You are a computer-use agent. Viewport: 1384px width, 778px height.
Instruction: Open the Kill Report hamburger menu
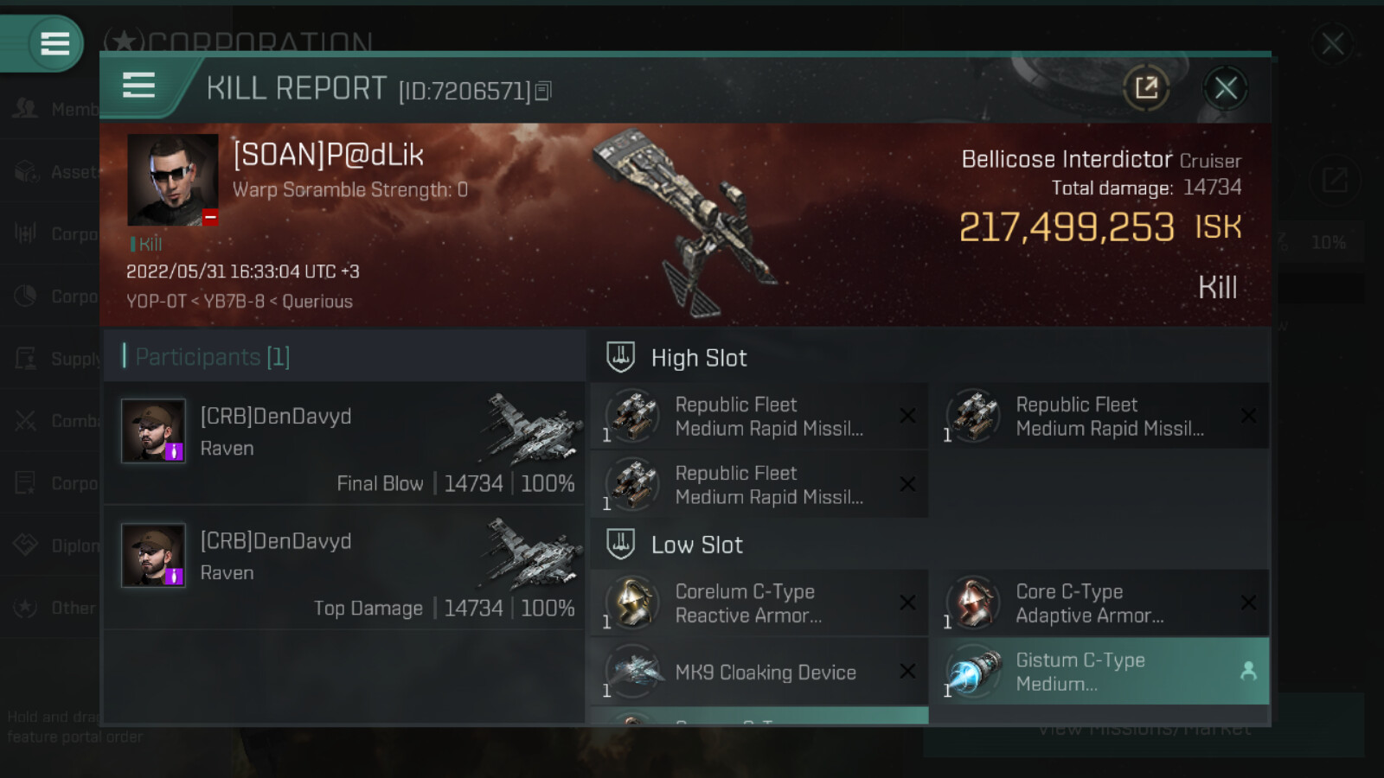point(138,86)
